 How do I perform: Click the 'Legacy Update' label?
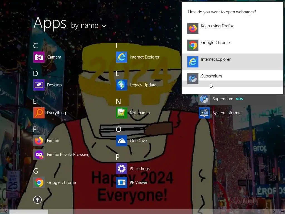click(143, 85)
